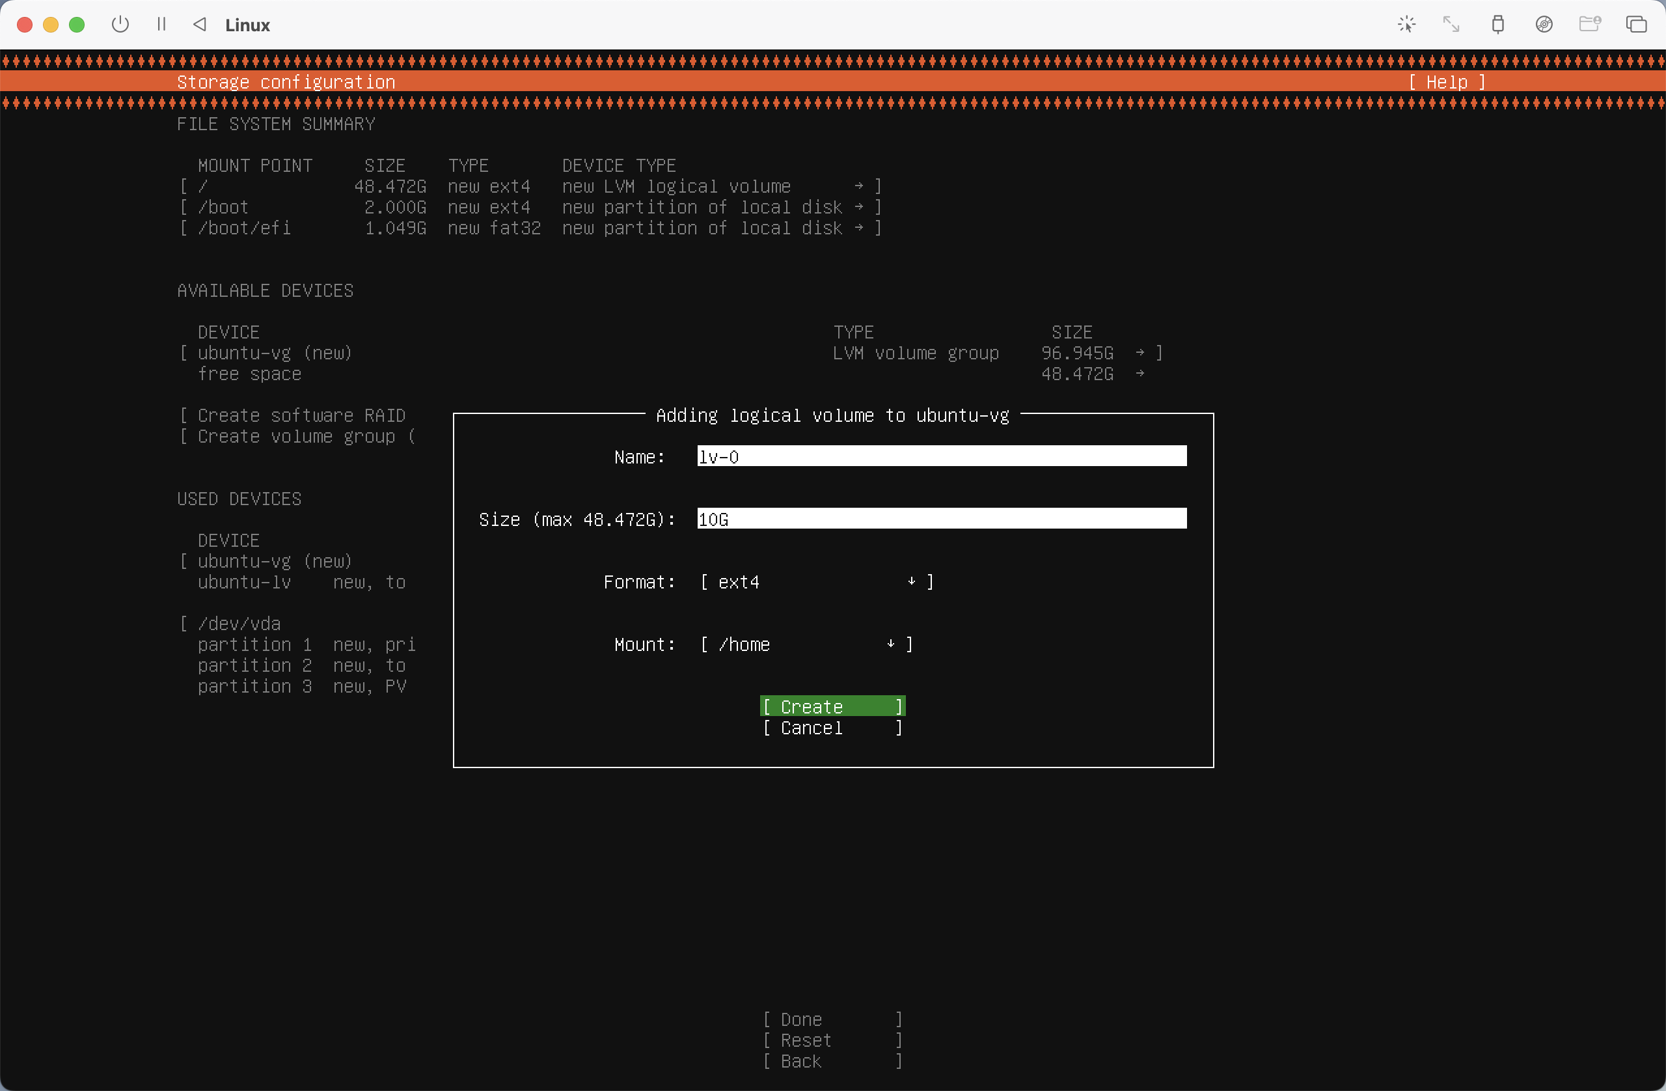Open the Help menu in header
Screen dimensions: 1666x1091
click(x=1446, y=82)
